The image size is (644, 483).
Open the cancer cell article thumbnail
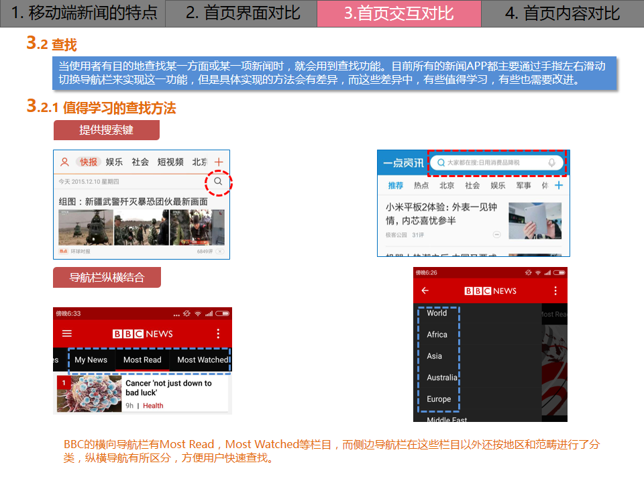pos(89,394)
